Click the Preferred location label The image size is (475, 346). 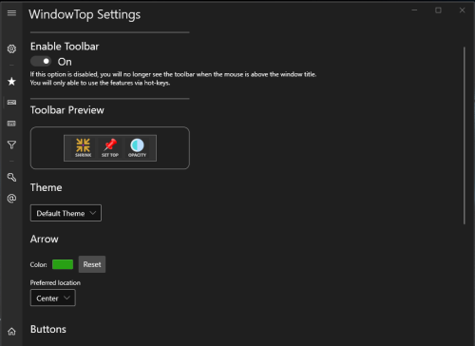pos(55,282)
